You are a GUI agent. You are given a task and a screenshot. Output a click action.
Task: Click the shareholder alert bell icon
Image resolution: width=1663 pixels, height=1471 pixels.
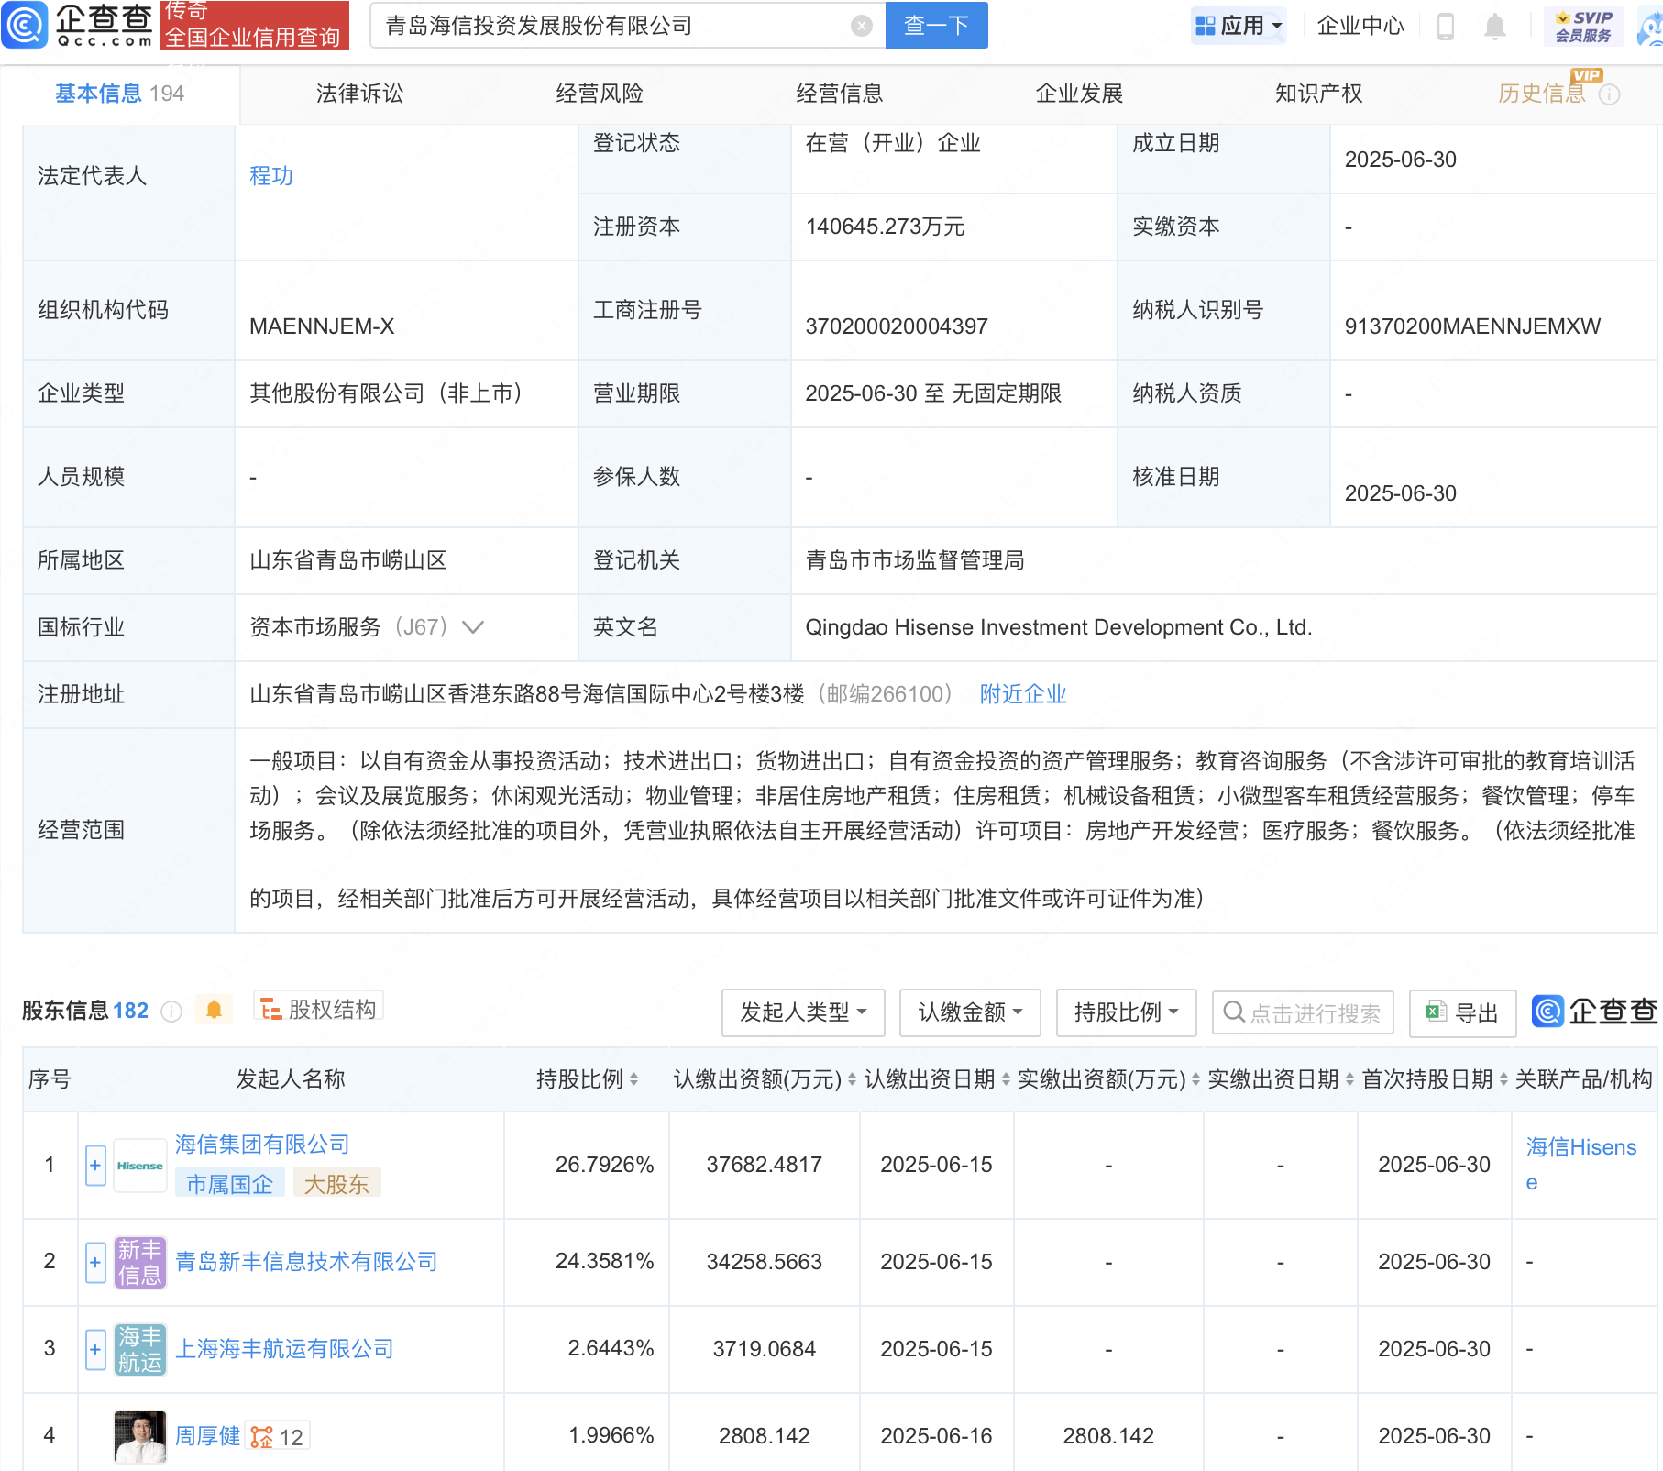(x=214, y=1010)
